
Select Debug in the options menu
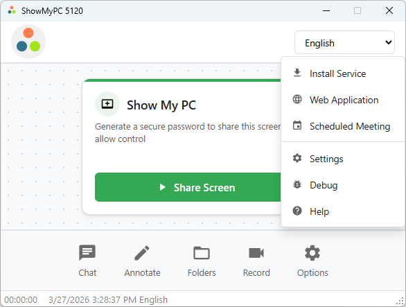(x=343, y=185)
